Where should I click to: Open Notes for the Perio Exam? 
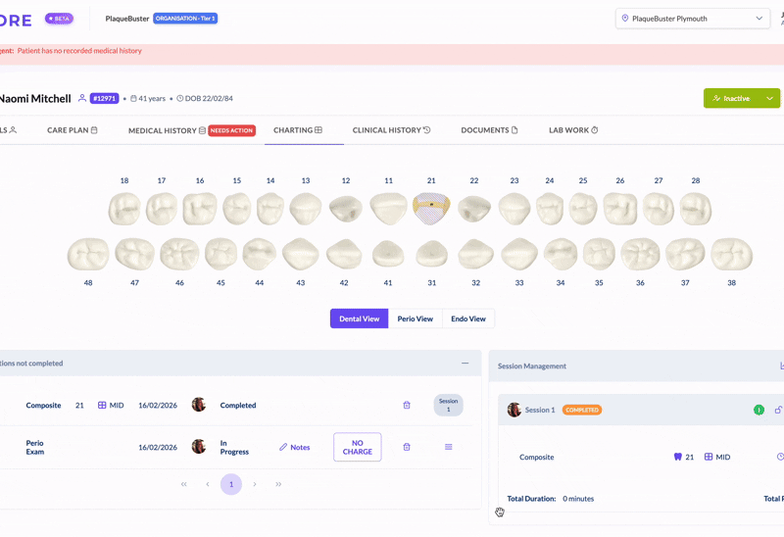[294, 447]
